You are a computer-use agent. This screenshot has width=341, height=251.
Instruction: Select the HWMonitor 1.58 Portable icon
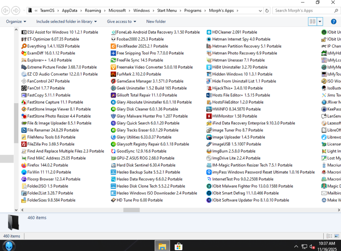click(209, 116)
